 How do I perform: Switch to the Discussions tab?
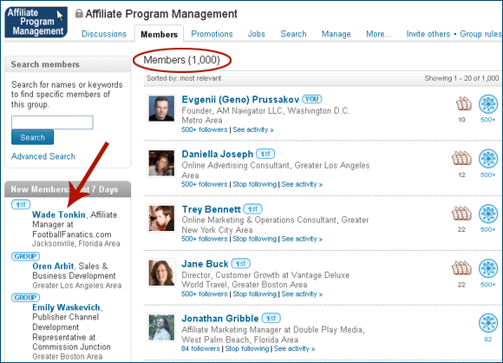104,34
